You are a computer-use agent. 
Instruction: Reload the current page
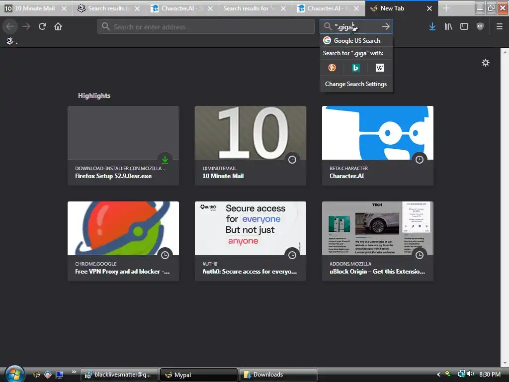[x=42, y=26]
